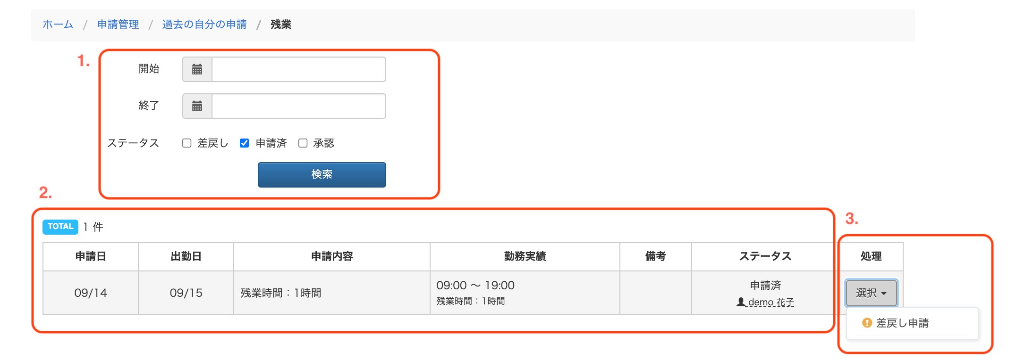Click the 出勤日 column header
Screen dimensions: 1016x360
point(186,256)
